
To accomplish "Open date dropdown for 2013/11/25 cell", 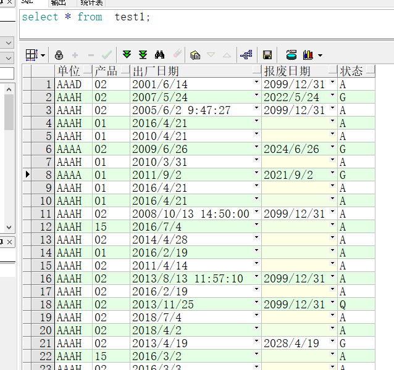I will pyautogui.click(x=256, y=302).
